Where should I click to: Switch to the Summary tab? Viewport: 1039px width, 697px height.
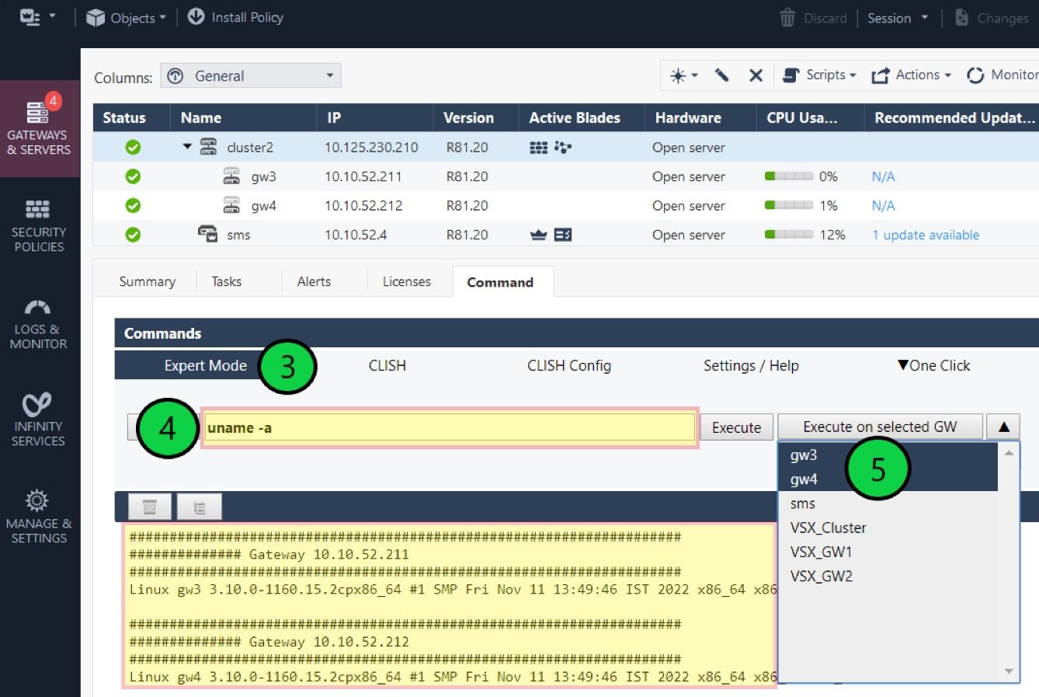(146, 281)
